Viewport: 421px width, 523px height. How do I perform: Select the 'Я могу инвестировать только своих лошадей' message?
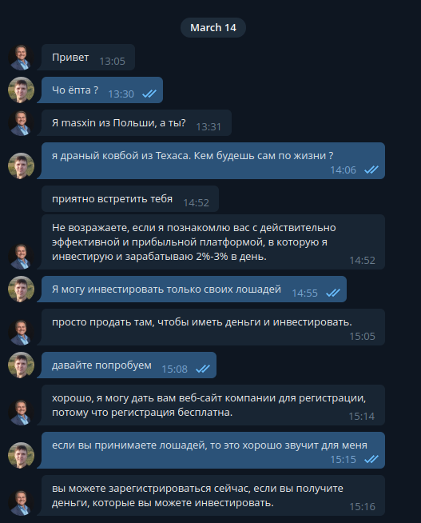(194, 289)
